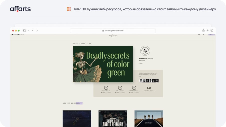The height and width of the screenshot is (127, 226).
Task: Open the Deadly secrets of color green thumbnail
Action: 103,64
